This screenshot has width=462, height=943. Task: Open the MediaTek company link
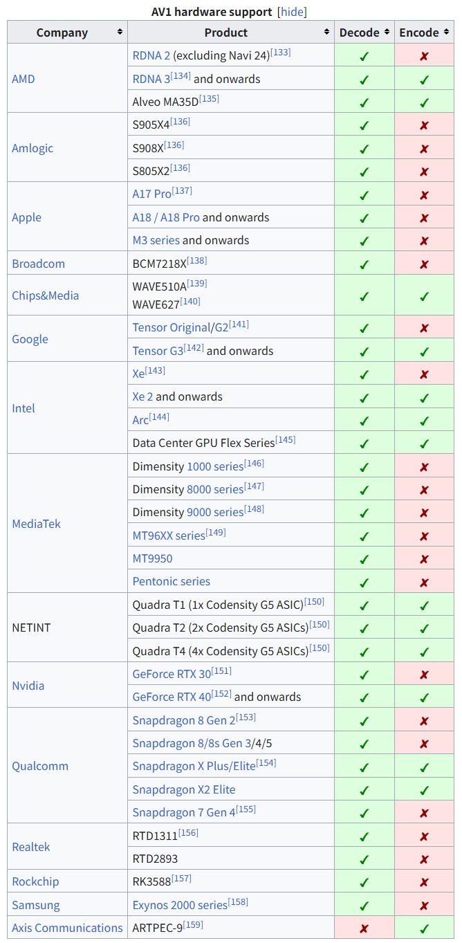point(36,524)
